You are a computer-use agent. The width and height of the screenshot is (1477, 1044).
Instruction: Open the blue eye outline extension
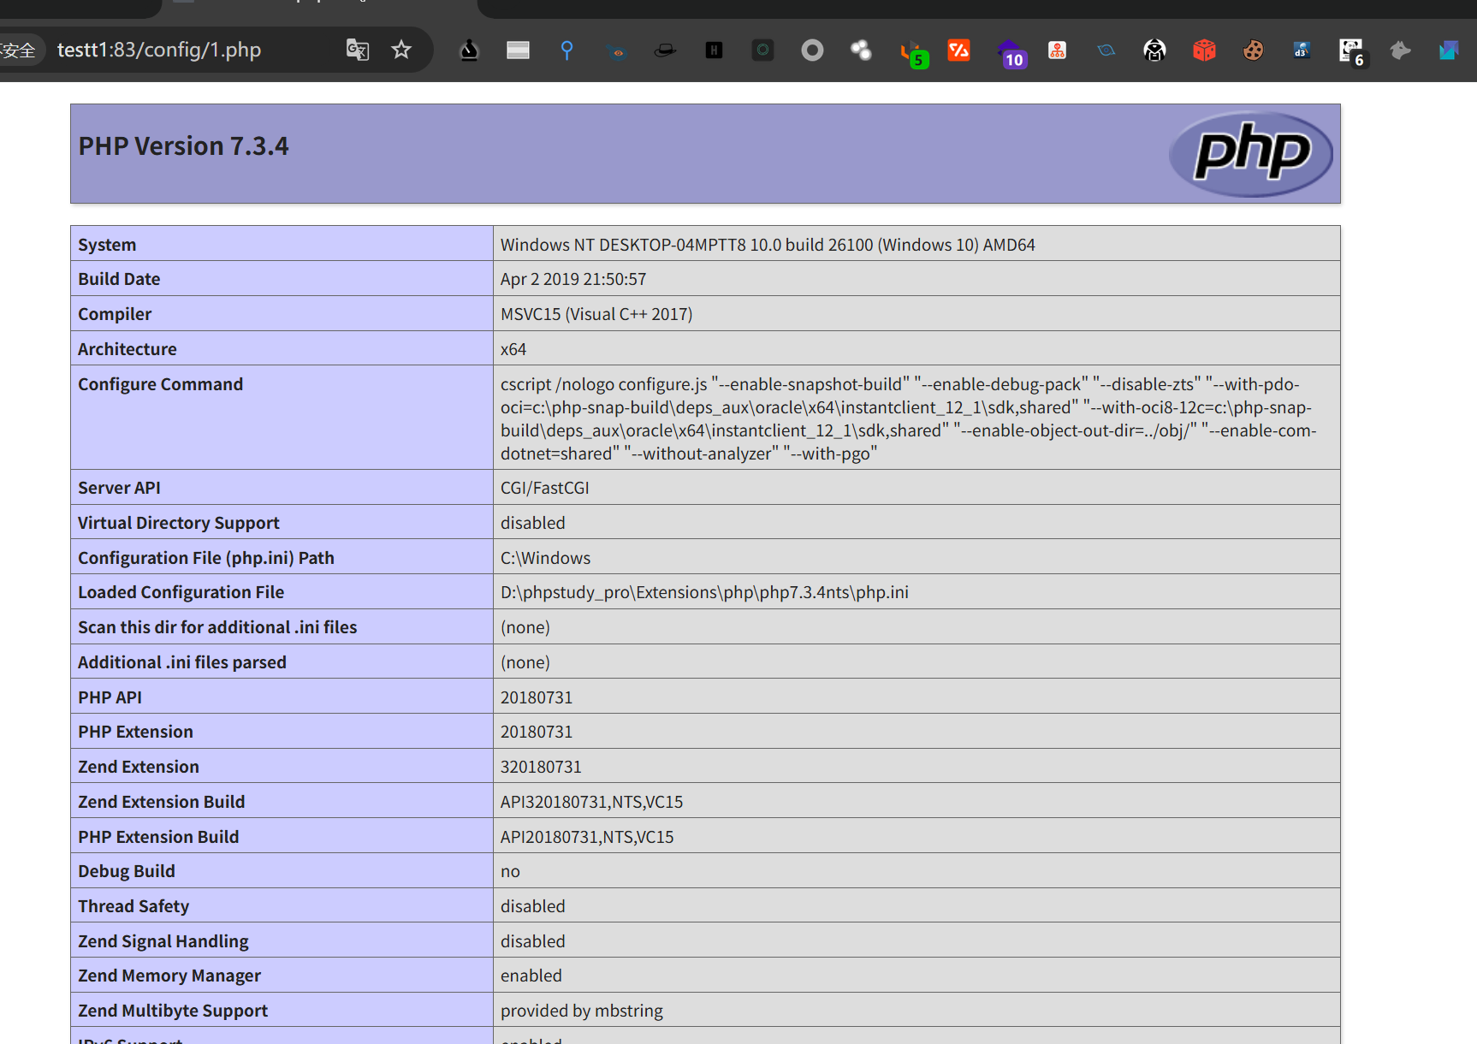tap(1106, 50)
